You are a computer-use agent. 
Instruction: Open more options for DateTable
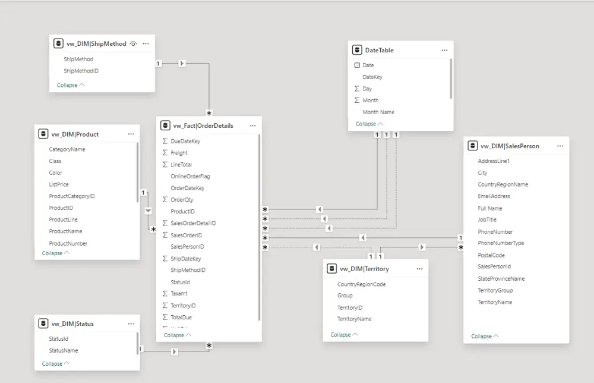click(x=444, y=51)
